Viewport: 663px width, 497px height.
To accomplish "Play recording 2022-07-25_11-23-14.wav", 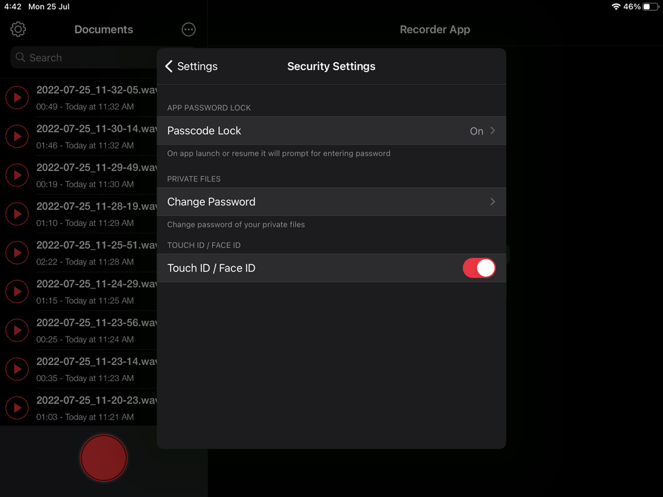I will click(17, 369).
